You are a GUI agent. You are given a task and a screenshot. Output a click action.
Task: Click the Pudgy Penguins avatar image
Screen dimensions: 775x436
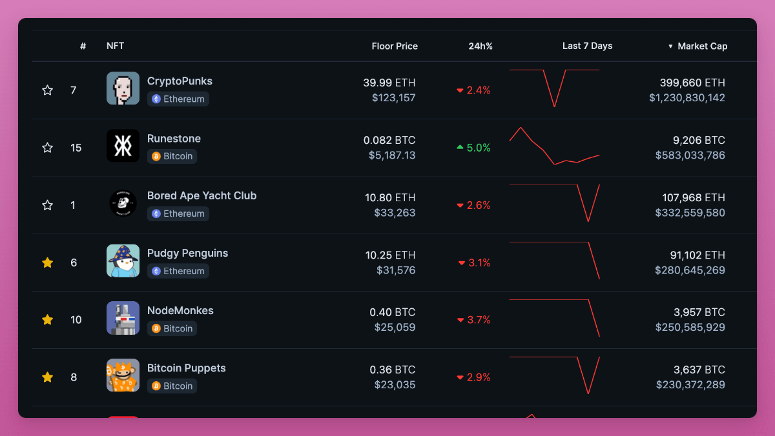(x=123, y=261)
